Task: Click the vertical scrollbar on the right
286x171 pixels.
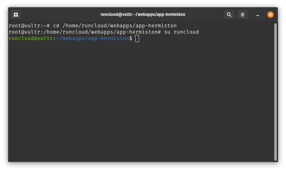Action: (276, 92)
